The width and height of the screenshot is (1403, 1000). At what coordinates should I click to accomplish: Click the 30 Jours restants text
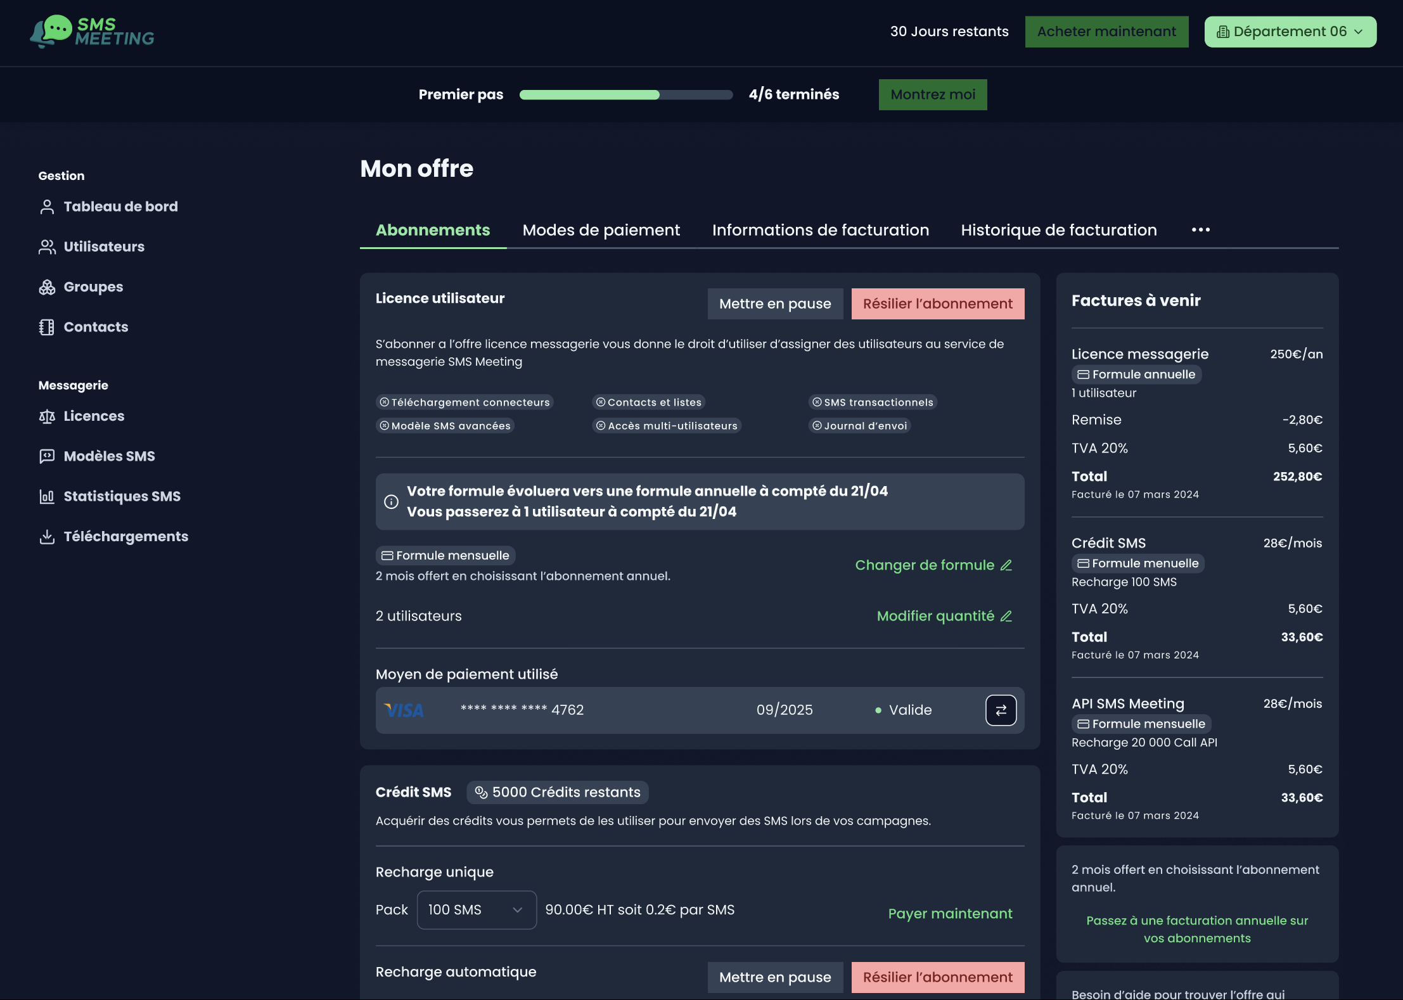click(x=949, y=32)
